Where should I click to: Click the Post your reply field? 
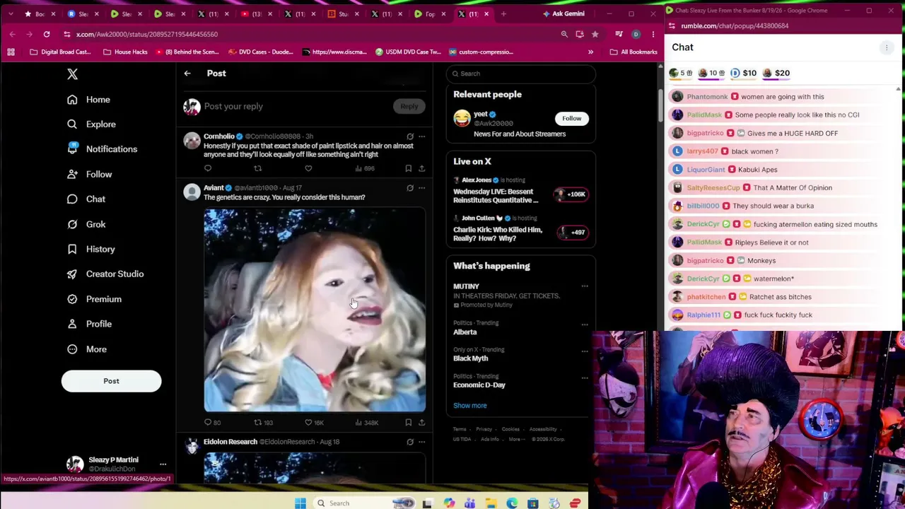click(x=296, y=106)
